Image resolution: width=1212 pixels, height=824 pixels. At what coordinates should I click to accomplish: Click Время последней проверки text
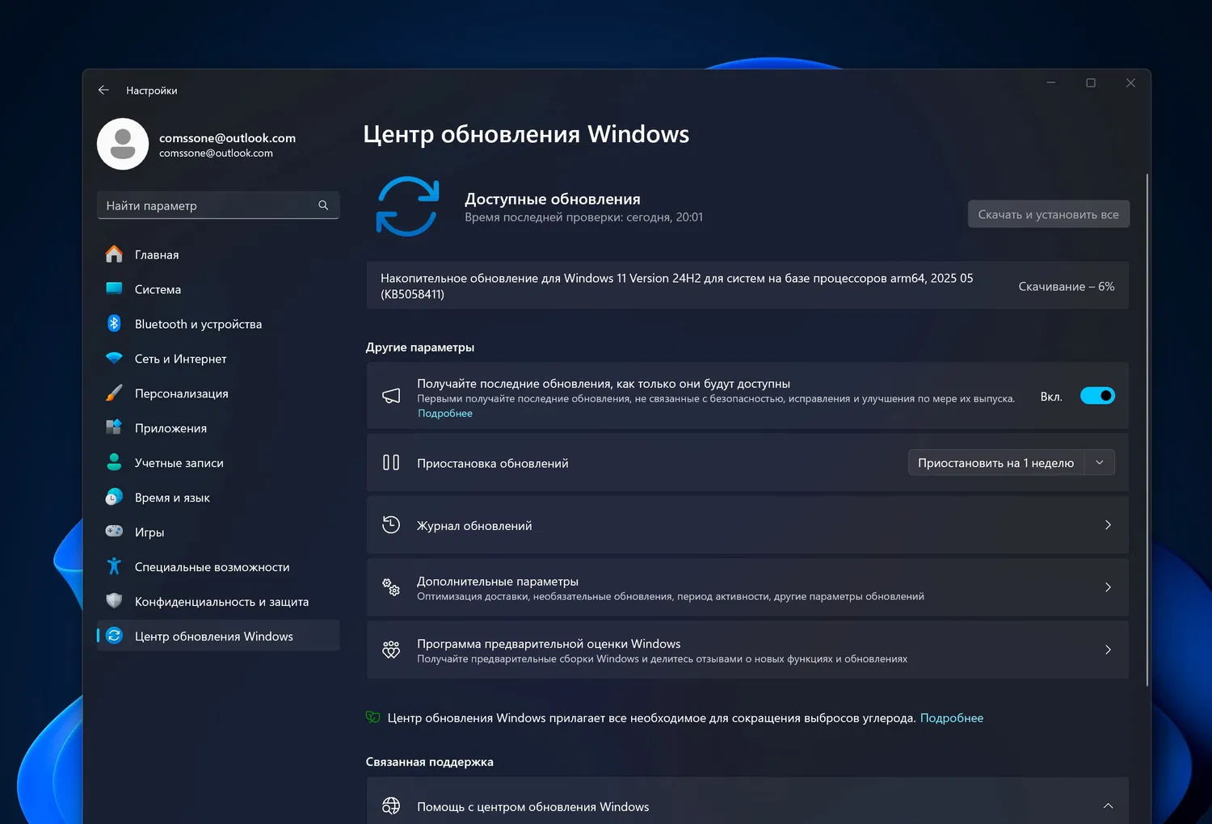(x=583, y=217)
